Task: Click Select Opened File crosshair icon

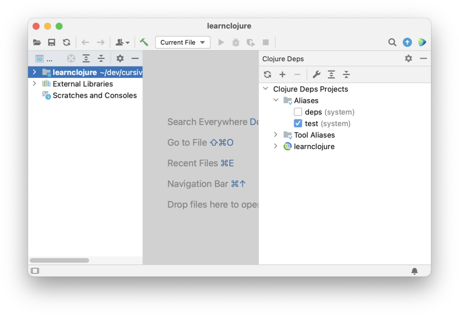Action: click(71, 59)
